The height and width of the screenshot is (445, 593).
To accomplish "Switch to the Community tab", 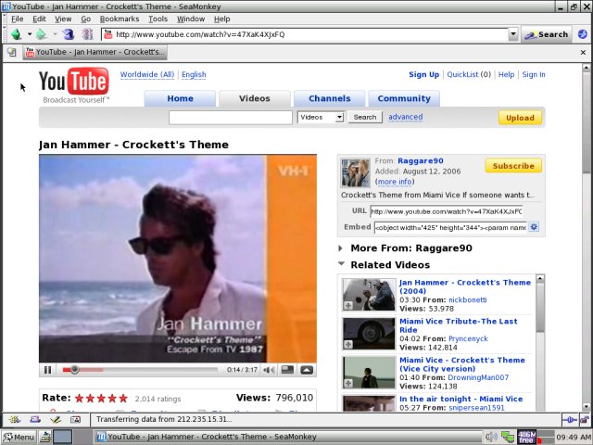I will point(404,98).
